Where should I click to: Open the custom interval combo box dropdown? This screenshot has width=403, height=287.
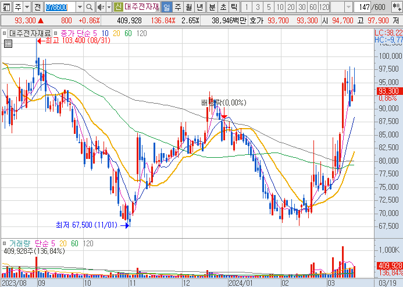point(348,7)
